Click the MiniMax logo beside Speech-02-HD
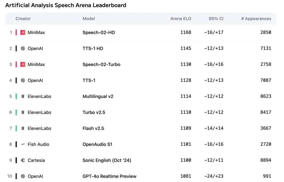This screenshot has width=284, height=182. coord(23,32)
